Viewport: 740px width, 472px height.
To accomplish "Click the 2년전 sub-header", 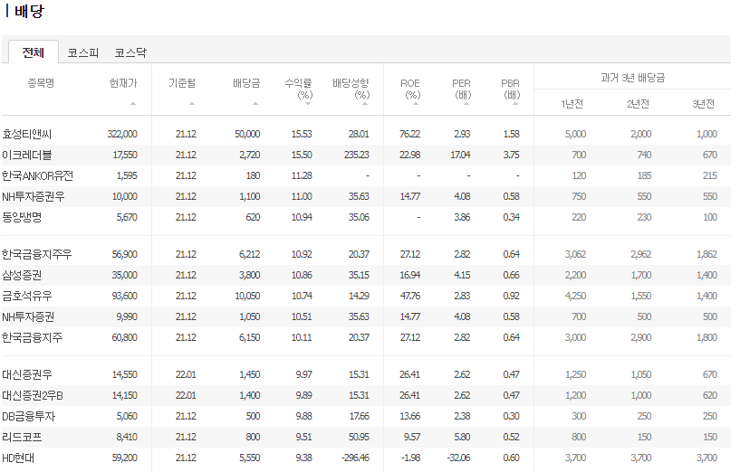I will [x=638, y=104].
